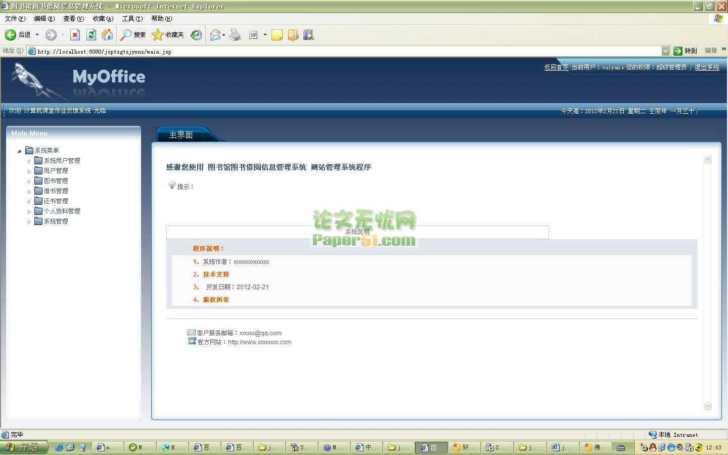Collapse the 系统菜单 root node
728x455 pixels.
pos(20,151)
